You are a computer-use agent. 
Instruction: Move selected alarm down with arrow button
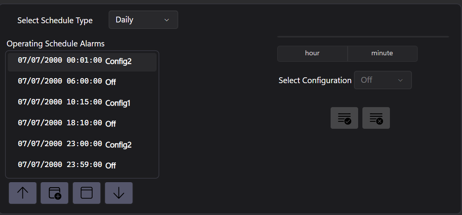119,193
